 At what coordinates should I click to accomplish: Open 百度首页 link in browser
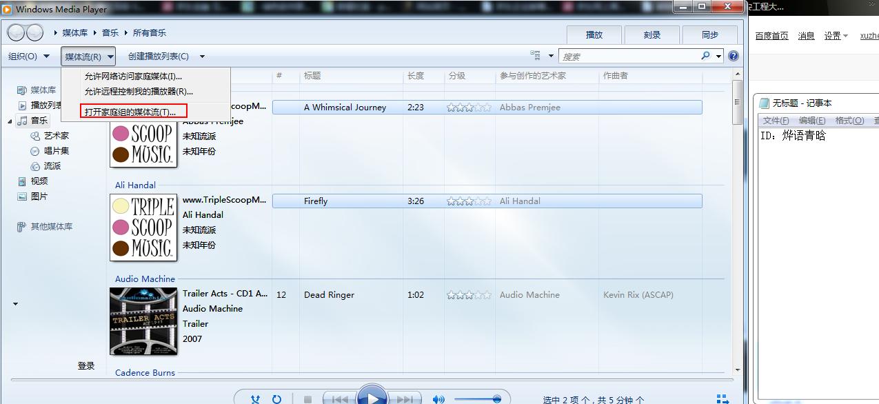(771, 36)
